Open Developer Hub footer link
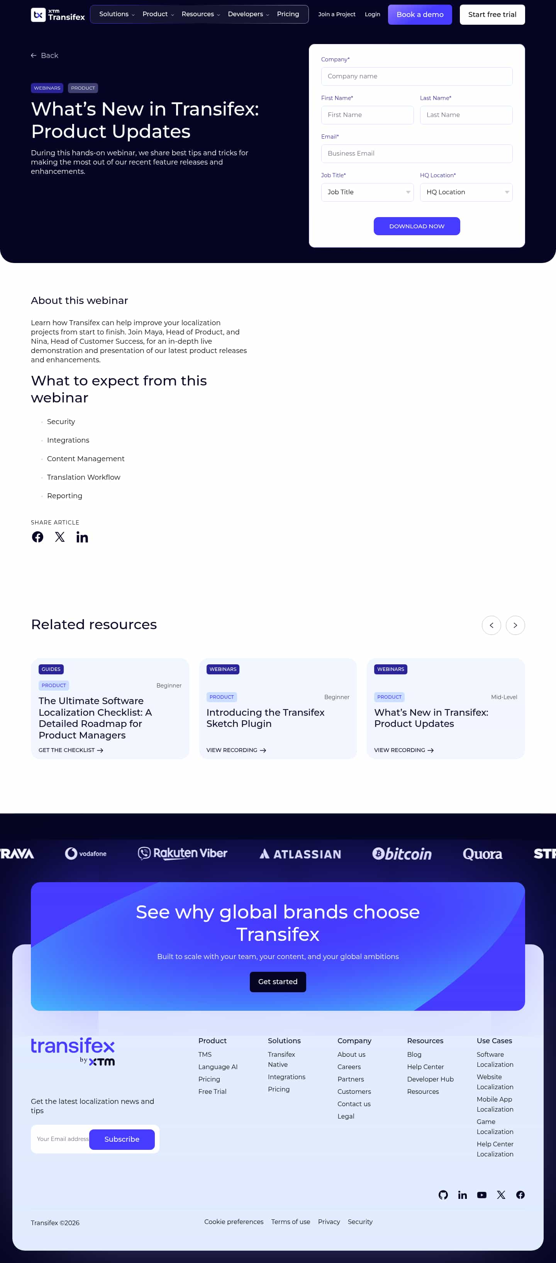This screenshot has height=1263, width=556. [431, 1080]
